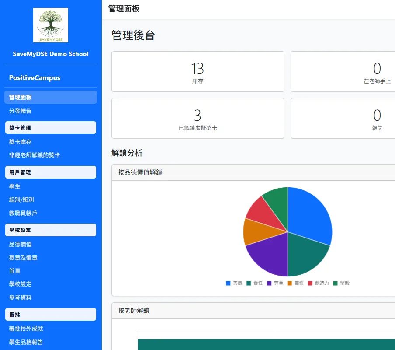Toggle the 尊重 purple legend swatch

click(269, 283)
